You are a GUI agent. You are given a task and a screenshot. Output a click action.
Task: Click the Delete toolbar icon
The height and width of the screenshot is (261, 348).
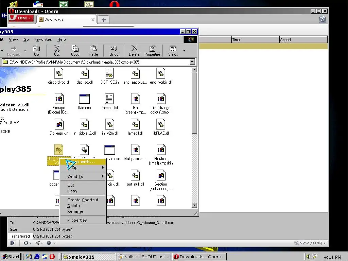click(x=134, y=51)
